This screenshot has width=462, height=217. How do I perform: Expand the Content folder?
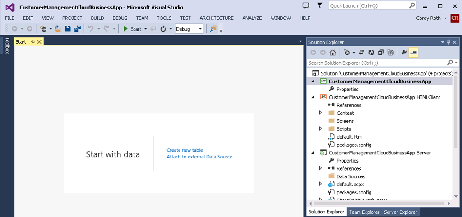(321, 113)
